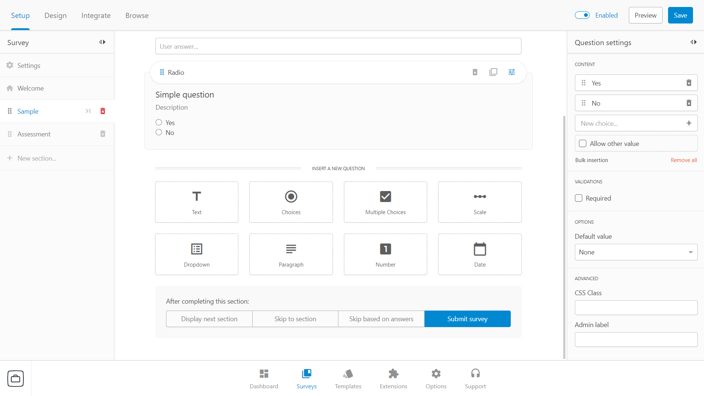Choose Submit survey option
The height and width of the screenshot is (396, 704).
point(467,319)
